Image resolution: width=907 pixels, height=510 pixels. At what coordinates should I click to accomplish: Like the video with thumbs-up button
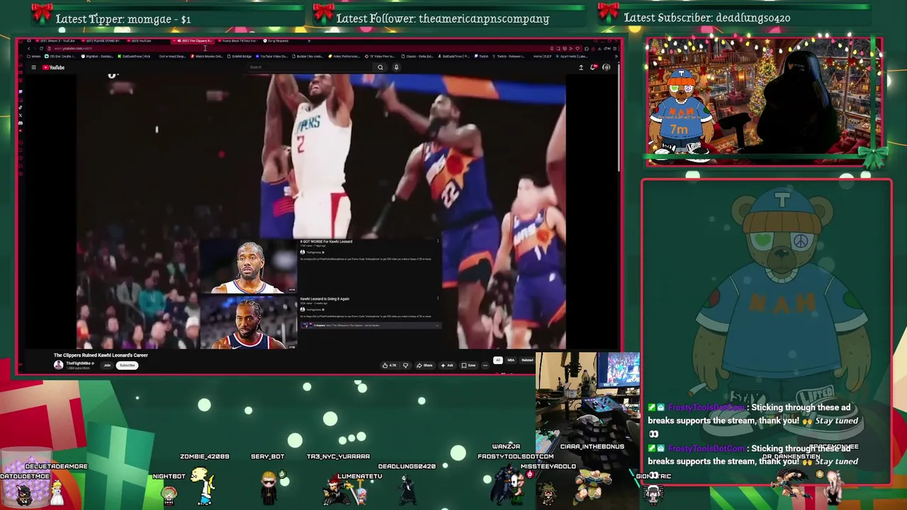click(390, 365)
